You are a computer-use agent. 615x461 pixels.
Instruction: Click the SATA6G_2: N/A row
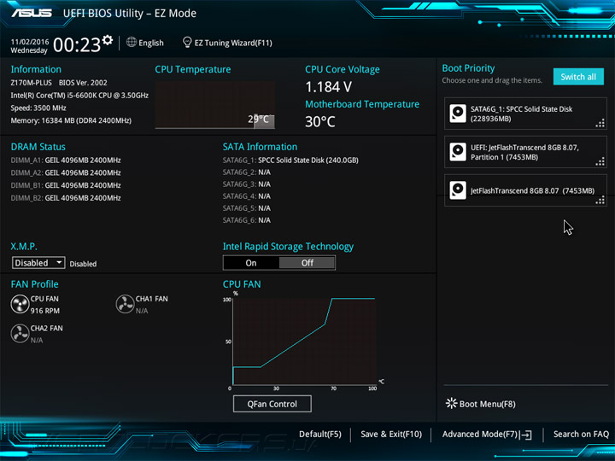pyautogui.click(x=247, y=172)
